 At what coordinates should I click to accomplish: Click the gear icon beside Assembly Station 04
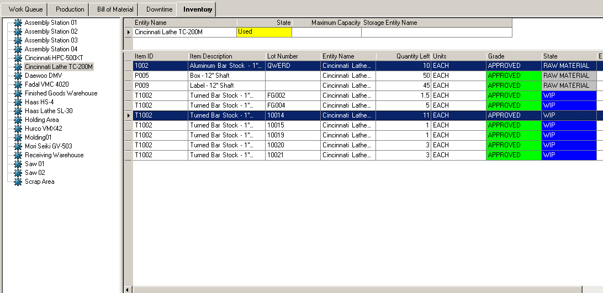pos(18,49)
